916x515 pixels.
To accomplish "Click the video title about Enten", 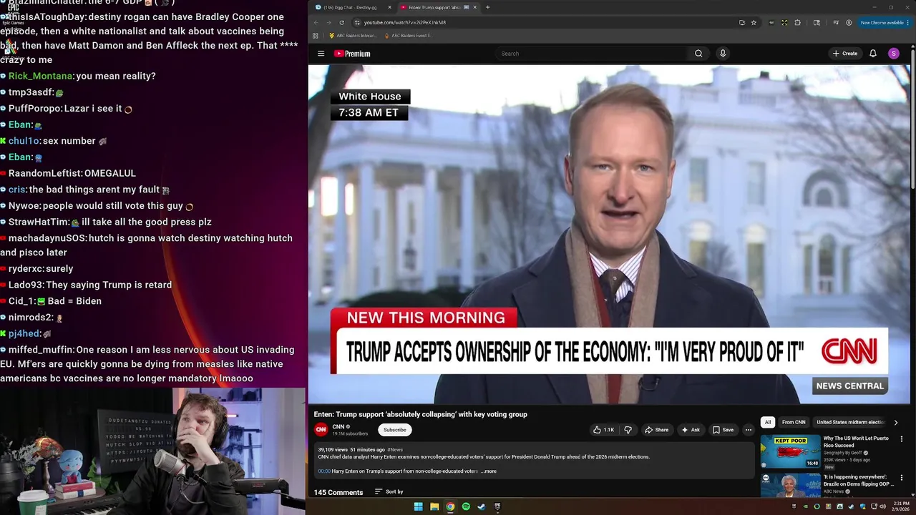I will coord(420,414).
